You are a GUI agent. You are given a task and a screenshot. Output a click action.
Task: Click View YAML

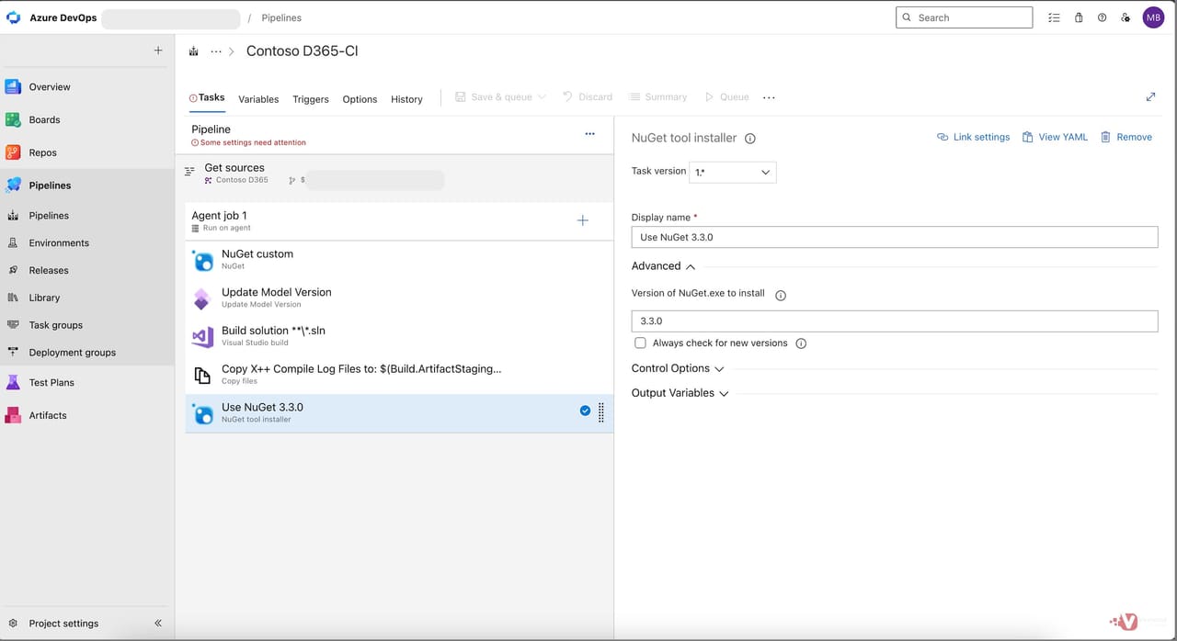pyautogui.click(x=1055, y=137)
